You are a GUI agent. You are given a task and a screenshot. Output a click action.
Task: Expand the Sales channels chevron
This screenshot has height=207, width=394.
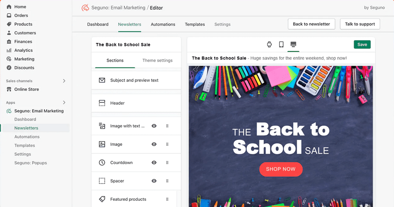click(64, 81)
